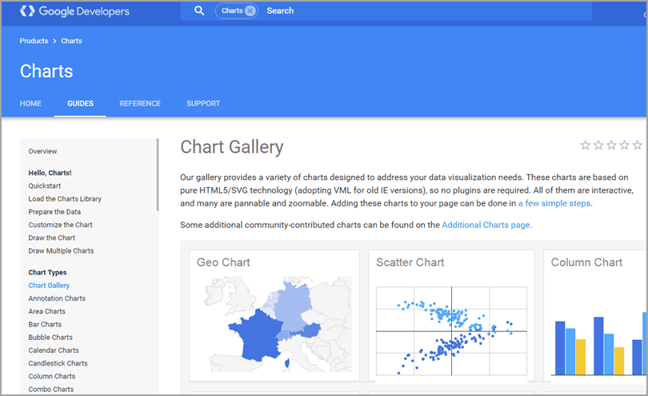Click the sidebar vertical scrollbar

(158, 175)
